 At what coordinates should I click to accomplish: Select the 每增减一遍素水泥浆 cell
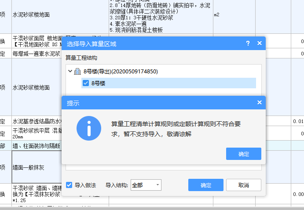click(x=37, y=53)
